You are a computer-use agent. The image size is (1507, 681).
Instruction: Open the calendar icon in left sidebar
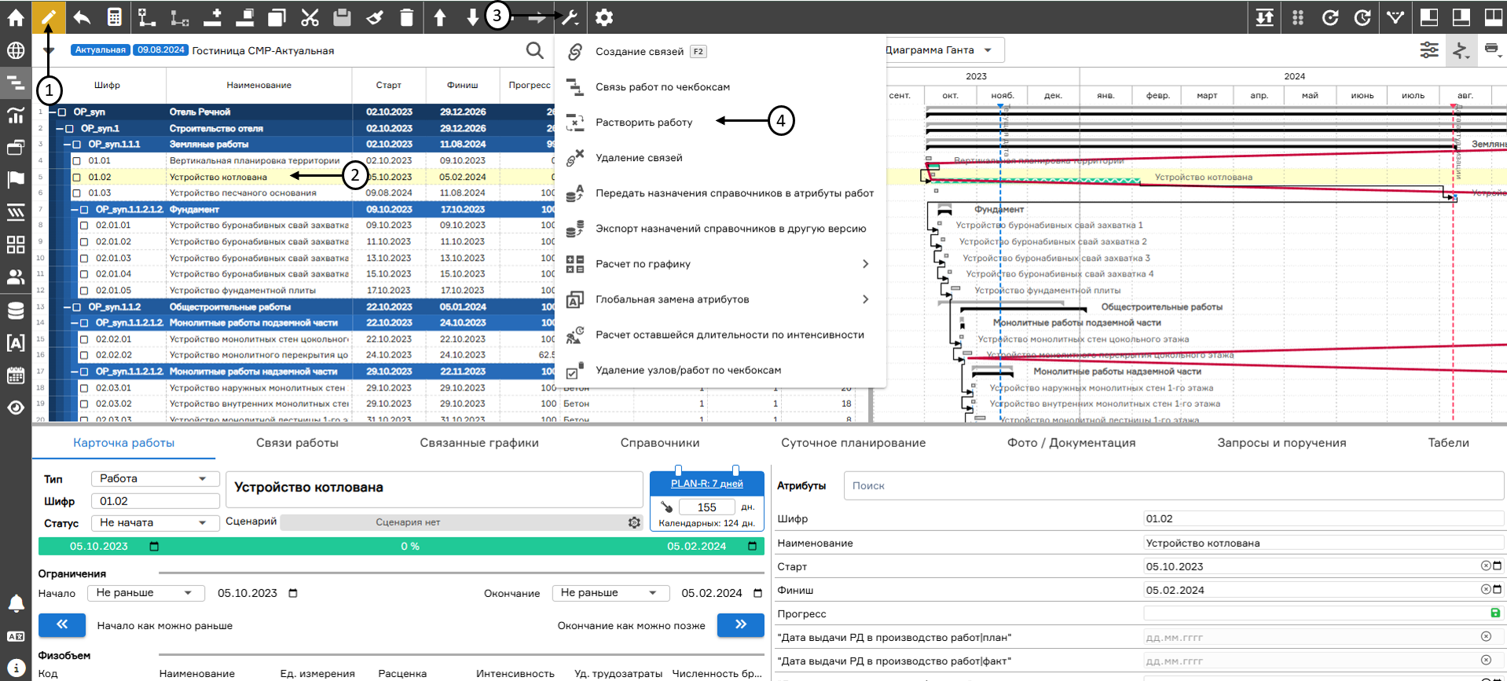(16, 375)
